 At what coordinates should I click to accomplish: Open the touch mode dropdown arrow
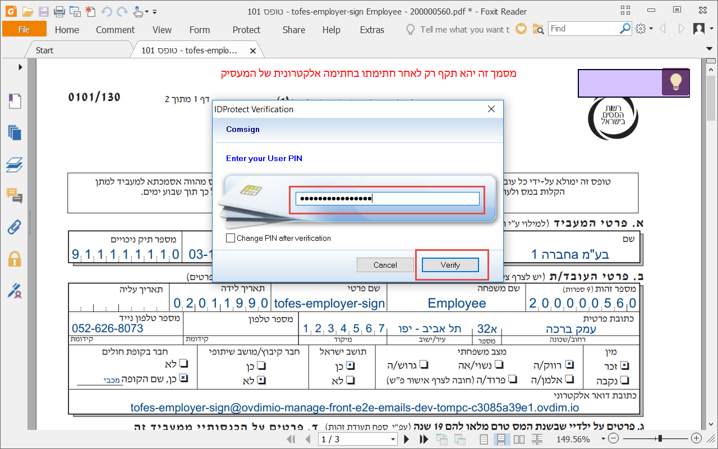click(147, 12)
